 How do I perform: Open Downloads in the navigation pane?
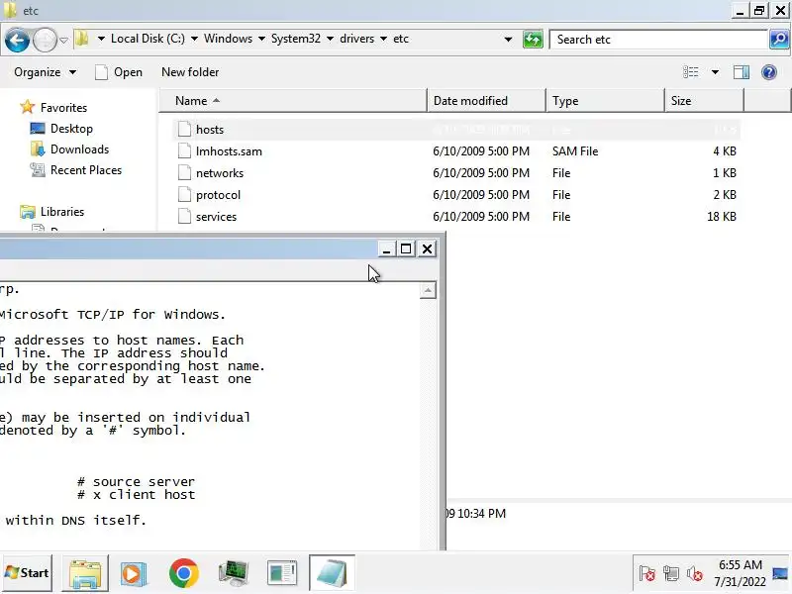[x=69, y=149]
